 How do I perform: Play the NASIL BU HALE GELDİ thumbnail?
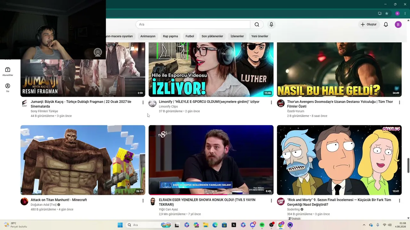339,70
